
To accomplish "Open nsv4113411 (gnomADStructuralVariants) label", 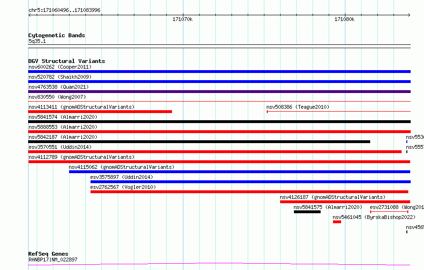I will coord(81,107).
